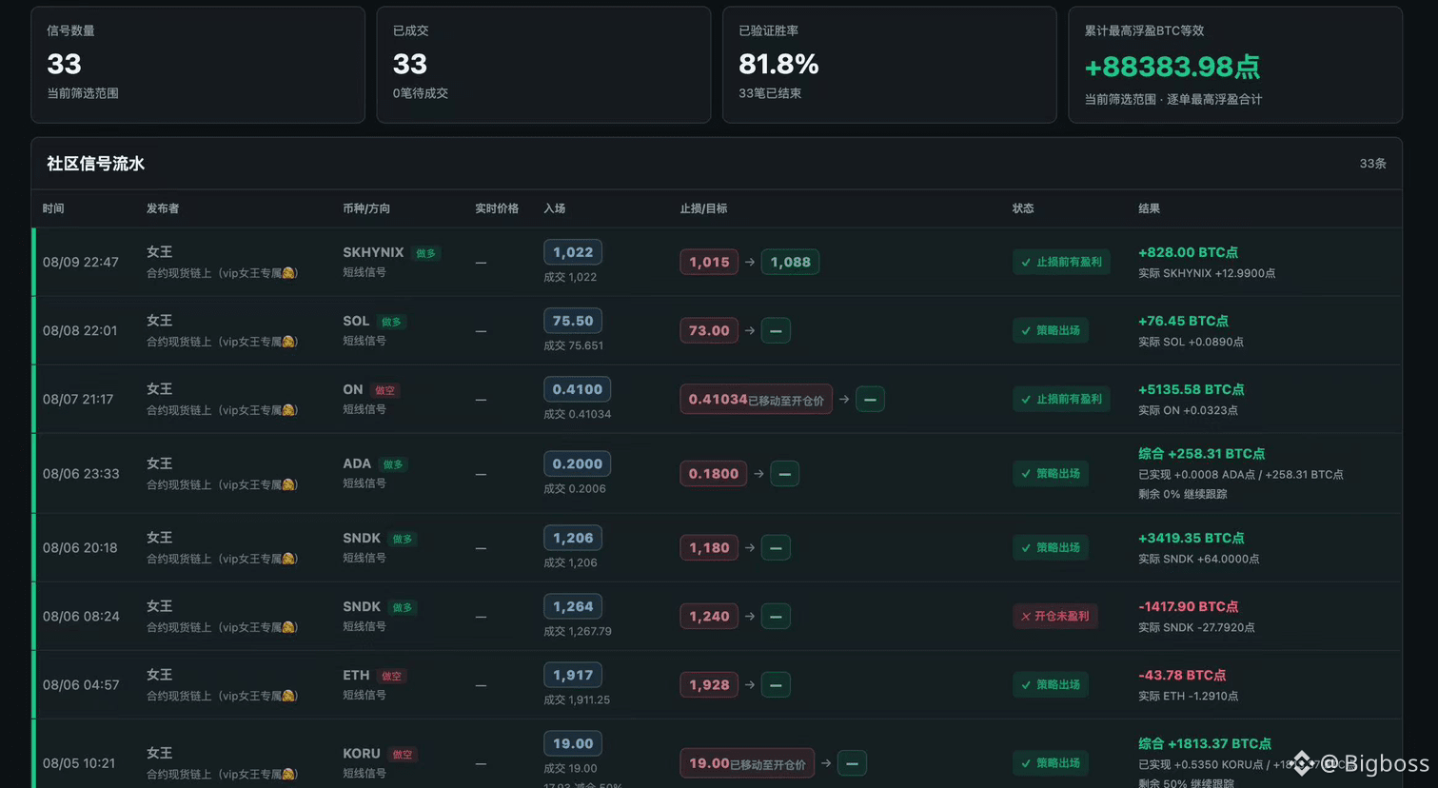
Task: Click the 1,240 stop-loss pill
Action: point(709,616)
